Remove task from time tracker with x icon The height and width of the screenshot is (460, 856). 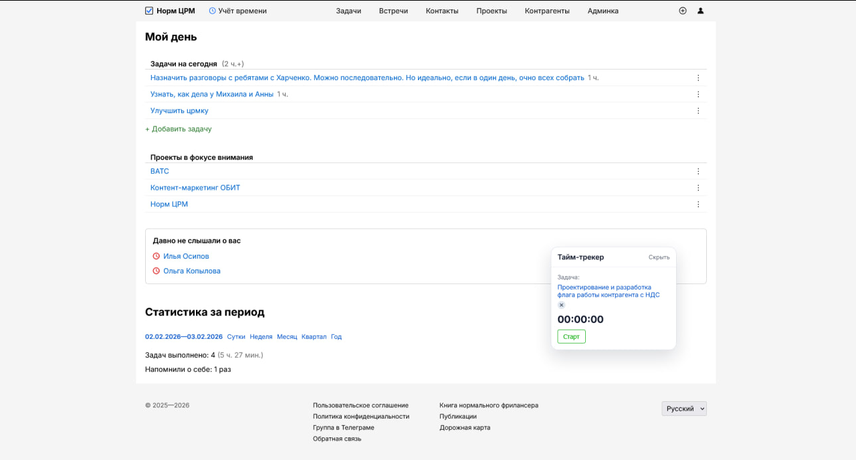click(562, 305)
